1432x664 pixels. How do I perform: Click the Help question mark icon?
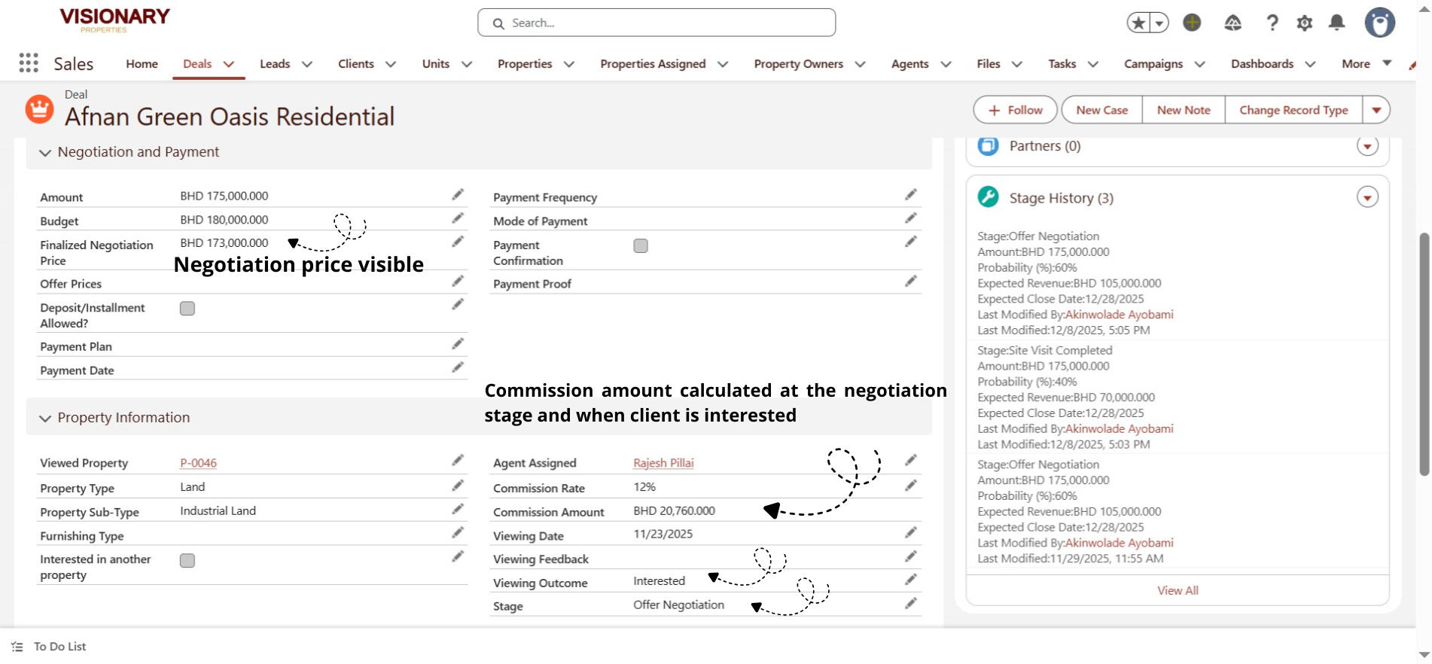tap(1272, 23)
